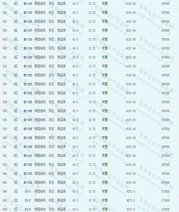Open unit B2-118 details
This screenshot has height=212, width=179.
(x=28, y=39)
